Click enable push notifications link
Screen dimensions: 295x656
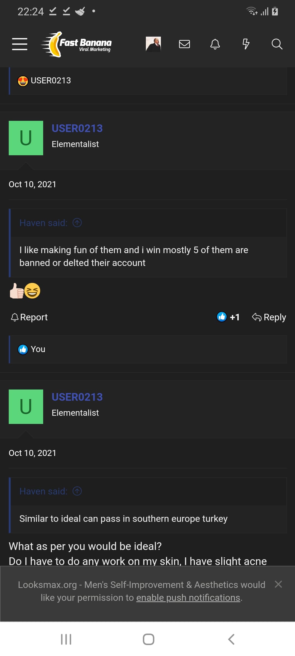[188, 598]
